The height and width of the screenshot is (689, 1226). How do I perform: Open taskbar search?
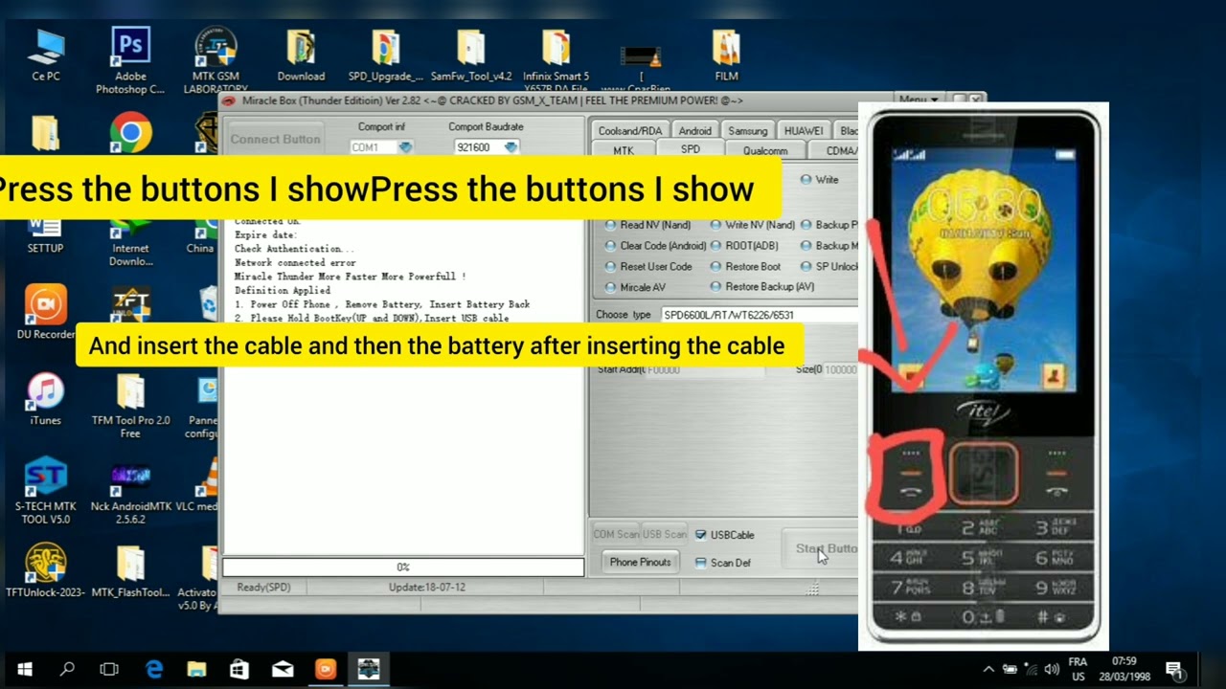pyautogui.click(x=67, y=670)
